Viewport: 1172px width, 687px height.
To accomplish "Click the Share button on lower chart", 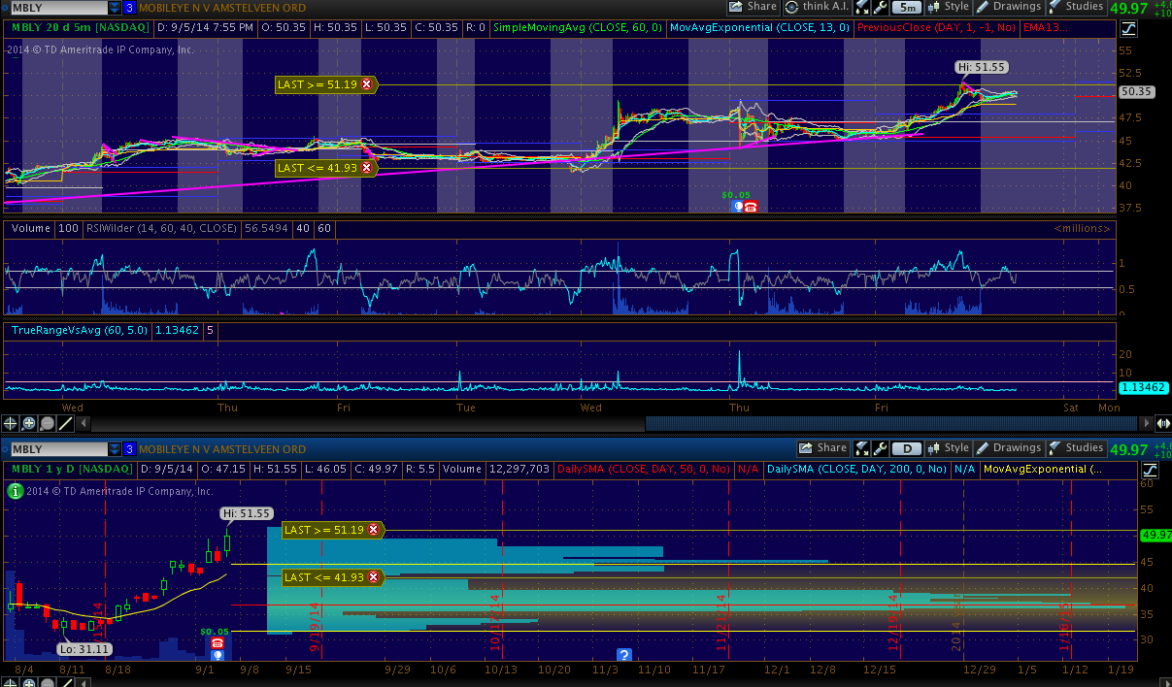I will click(x=823, y=448).
